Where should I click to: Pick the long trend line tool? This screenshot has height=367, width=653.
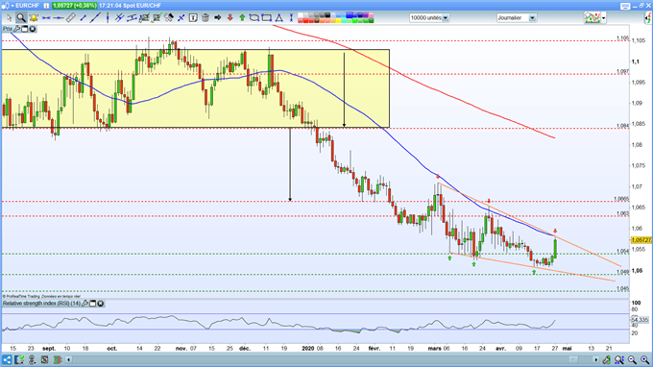tap(95, 18)
